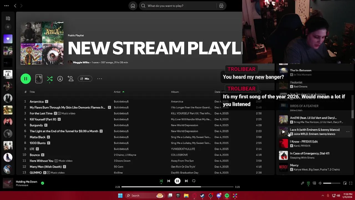The width and height of the screenshot is (355, 200).
Task: Open Connect to a device icon
Action: [314, 183]
